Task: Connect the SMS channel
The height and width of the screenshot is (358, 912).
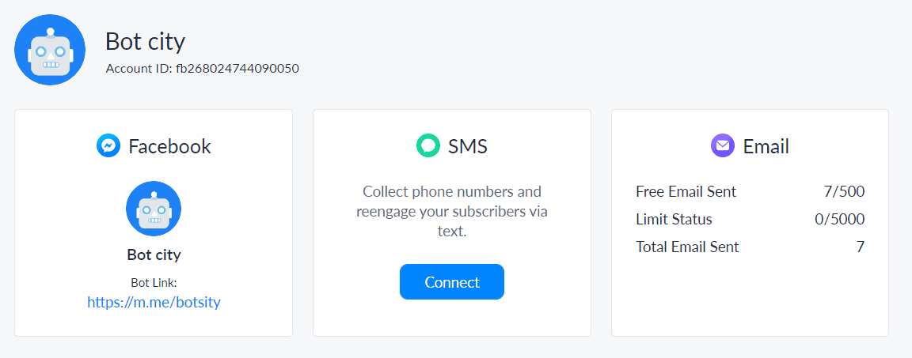Action: [x=452, y=282]
